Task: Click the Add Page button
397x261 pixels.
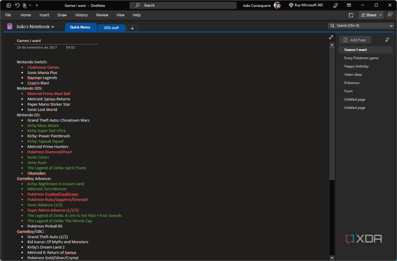Action: (x=355, y=40)
